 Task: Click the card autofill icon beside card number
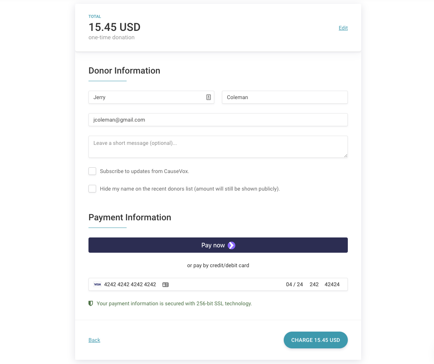[x=166, y=285]
